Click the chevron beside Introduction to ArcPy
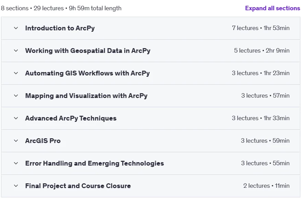This screenshot has height=198, width=301. (x=16, y=28)
